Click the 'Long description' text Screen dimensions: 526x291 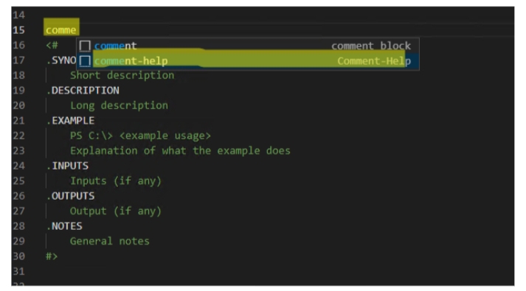point(119,105)
